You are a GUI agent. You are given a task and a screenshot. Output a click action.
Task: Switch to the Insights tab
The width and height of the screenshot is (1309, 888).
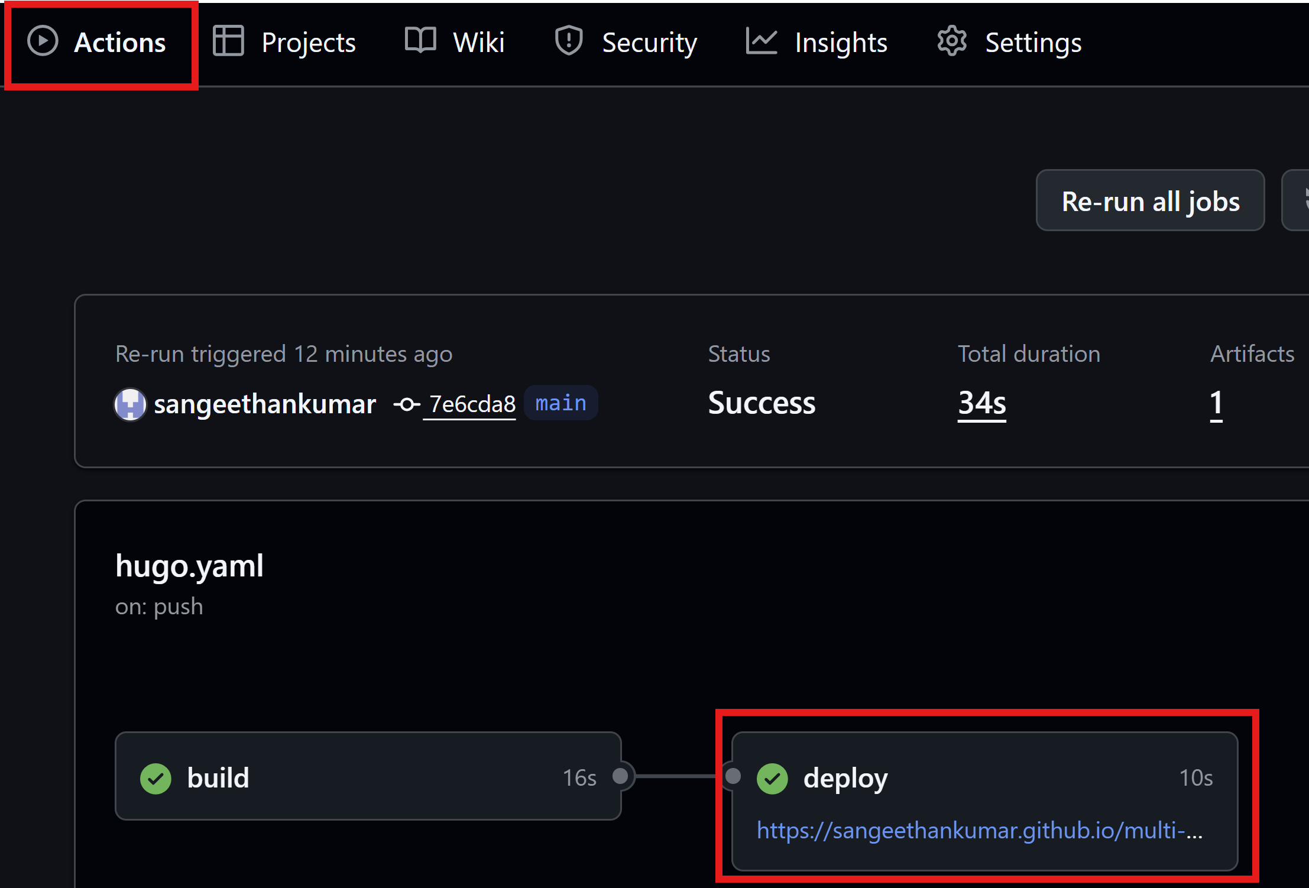(840, 43)
